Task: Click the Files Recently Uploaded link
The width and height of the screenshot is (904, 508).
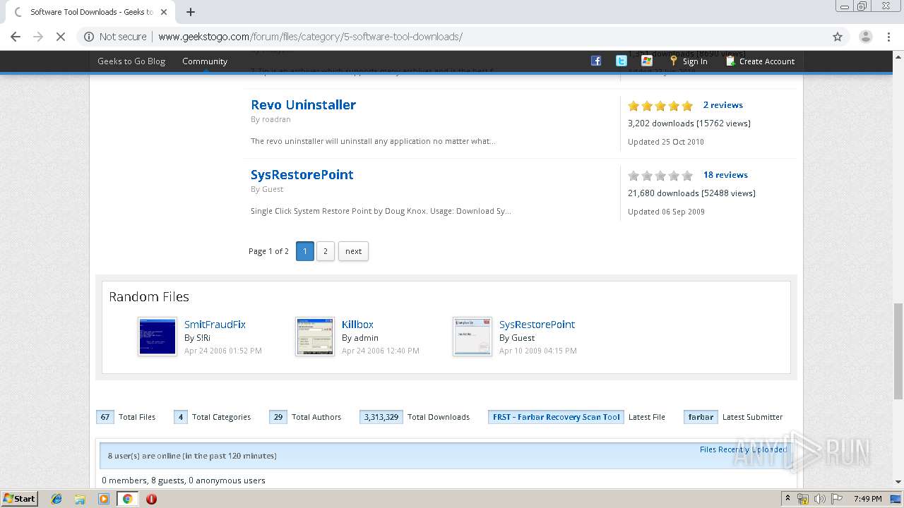Action: 743,449
